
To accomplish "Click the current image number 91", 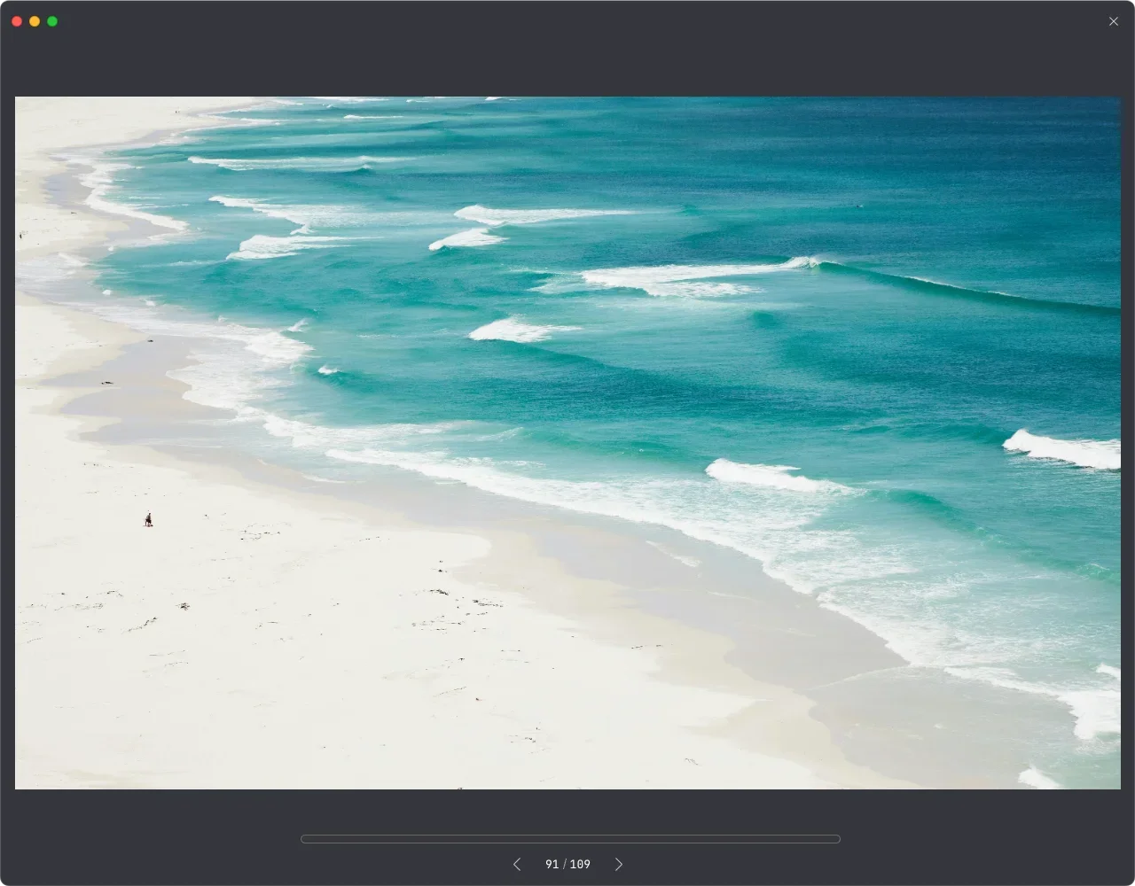I will 552,864.
